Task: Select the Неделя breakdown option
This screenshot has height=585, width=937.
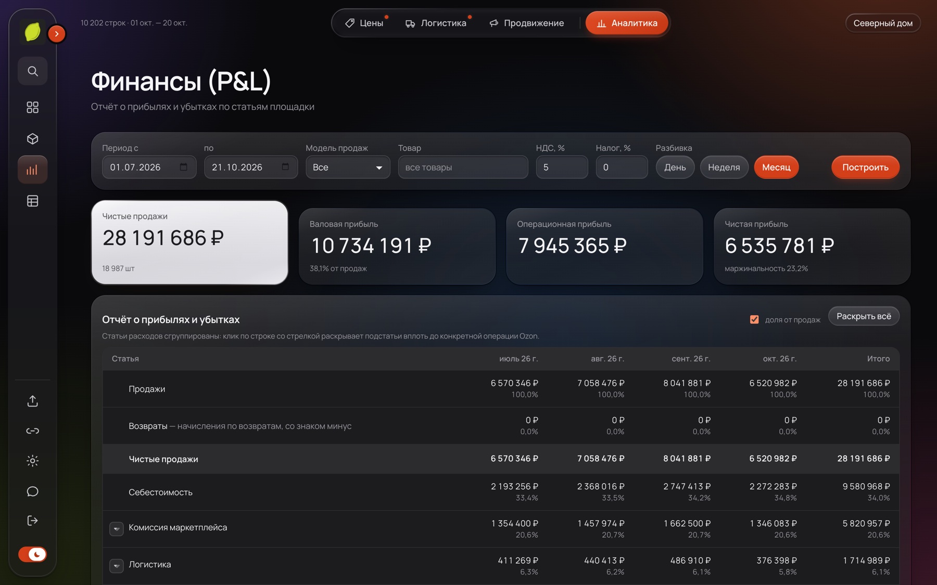Action: (x=724, y=167)
